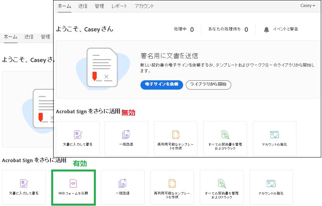The height and width of the screenshot is (206, 322).
Task: Switch to 送信 tab in front window
Action: (83, 6)
